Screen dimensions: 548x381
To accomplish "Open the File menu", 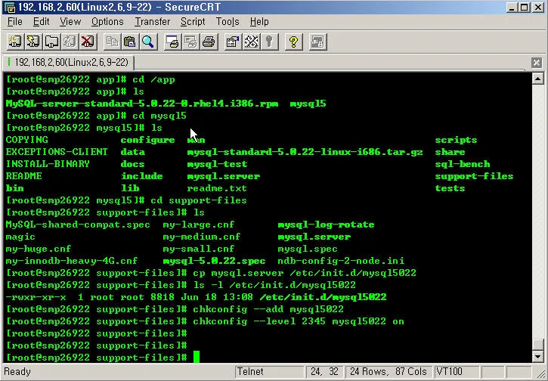I will point(14,22).
